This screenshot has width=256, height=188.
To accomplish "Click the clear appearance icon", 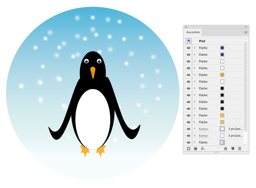I will 225,149.
